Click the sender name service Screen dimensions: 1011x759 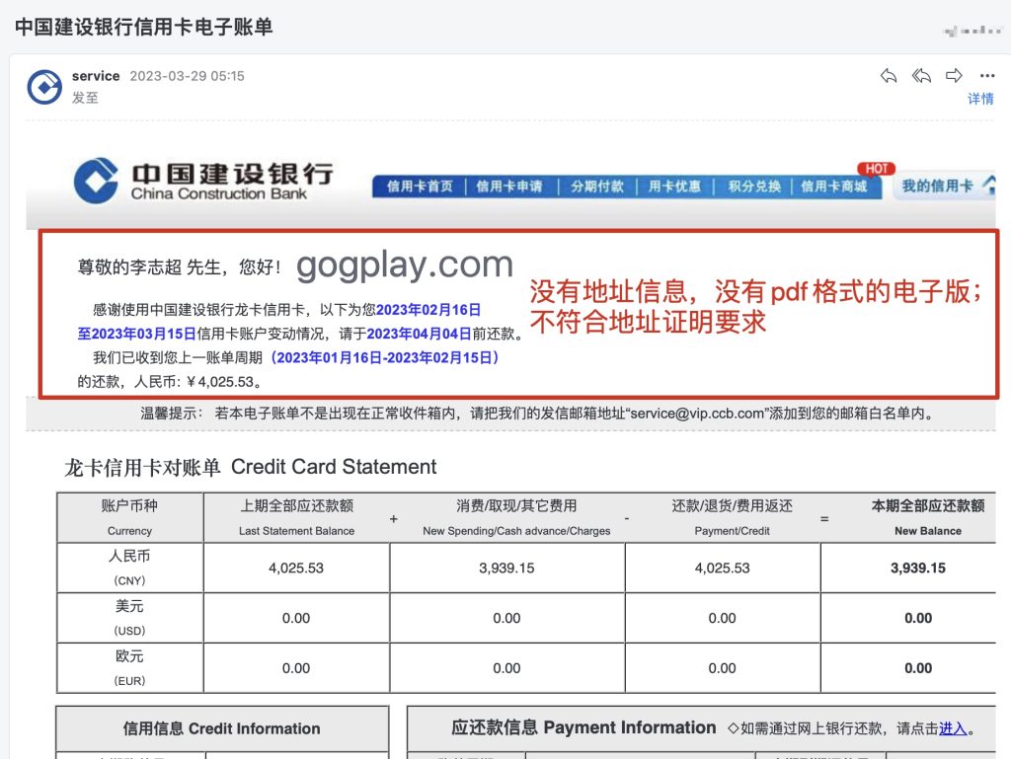pyautogui.click(x=96, y=76)
